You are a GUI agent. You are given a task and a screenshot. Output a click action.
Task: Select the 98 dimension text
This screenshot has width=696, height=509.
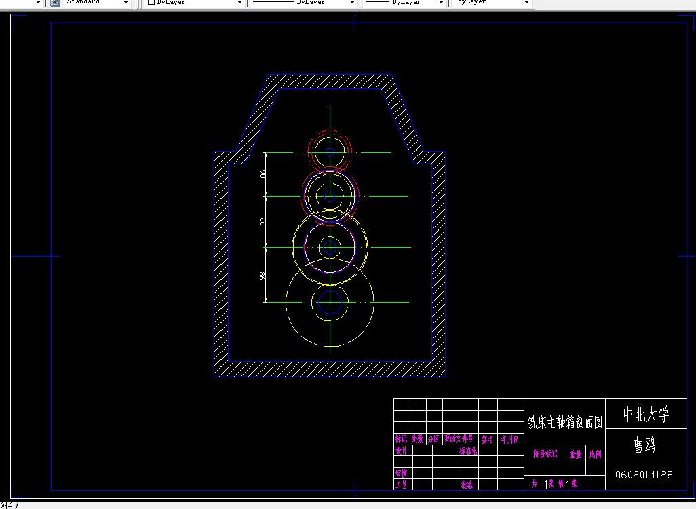tap(263, 276)
